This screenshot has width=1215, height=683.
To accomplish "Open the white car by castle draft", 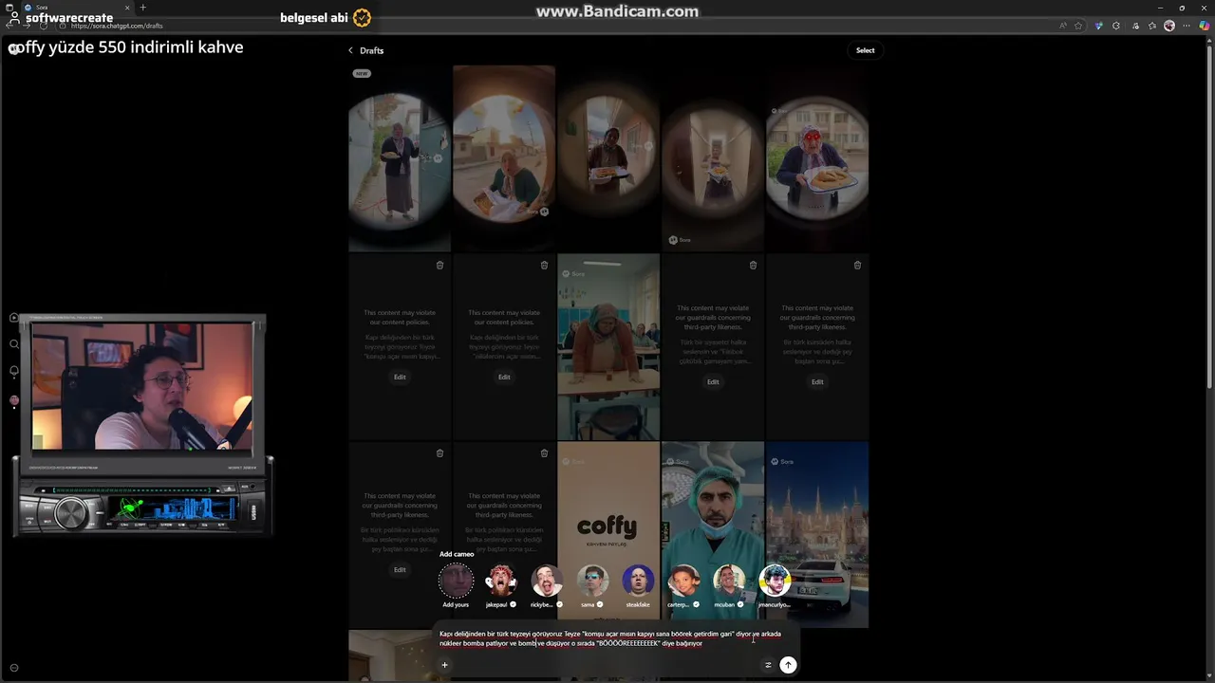I will point(817,534).
